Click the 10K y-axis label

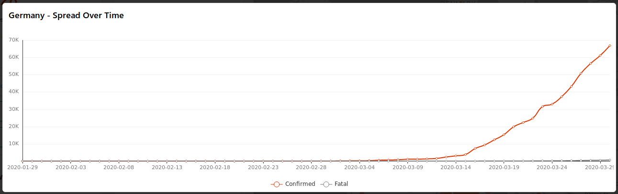[13, 144]
